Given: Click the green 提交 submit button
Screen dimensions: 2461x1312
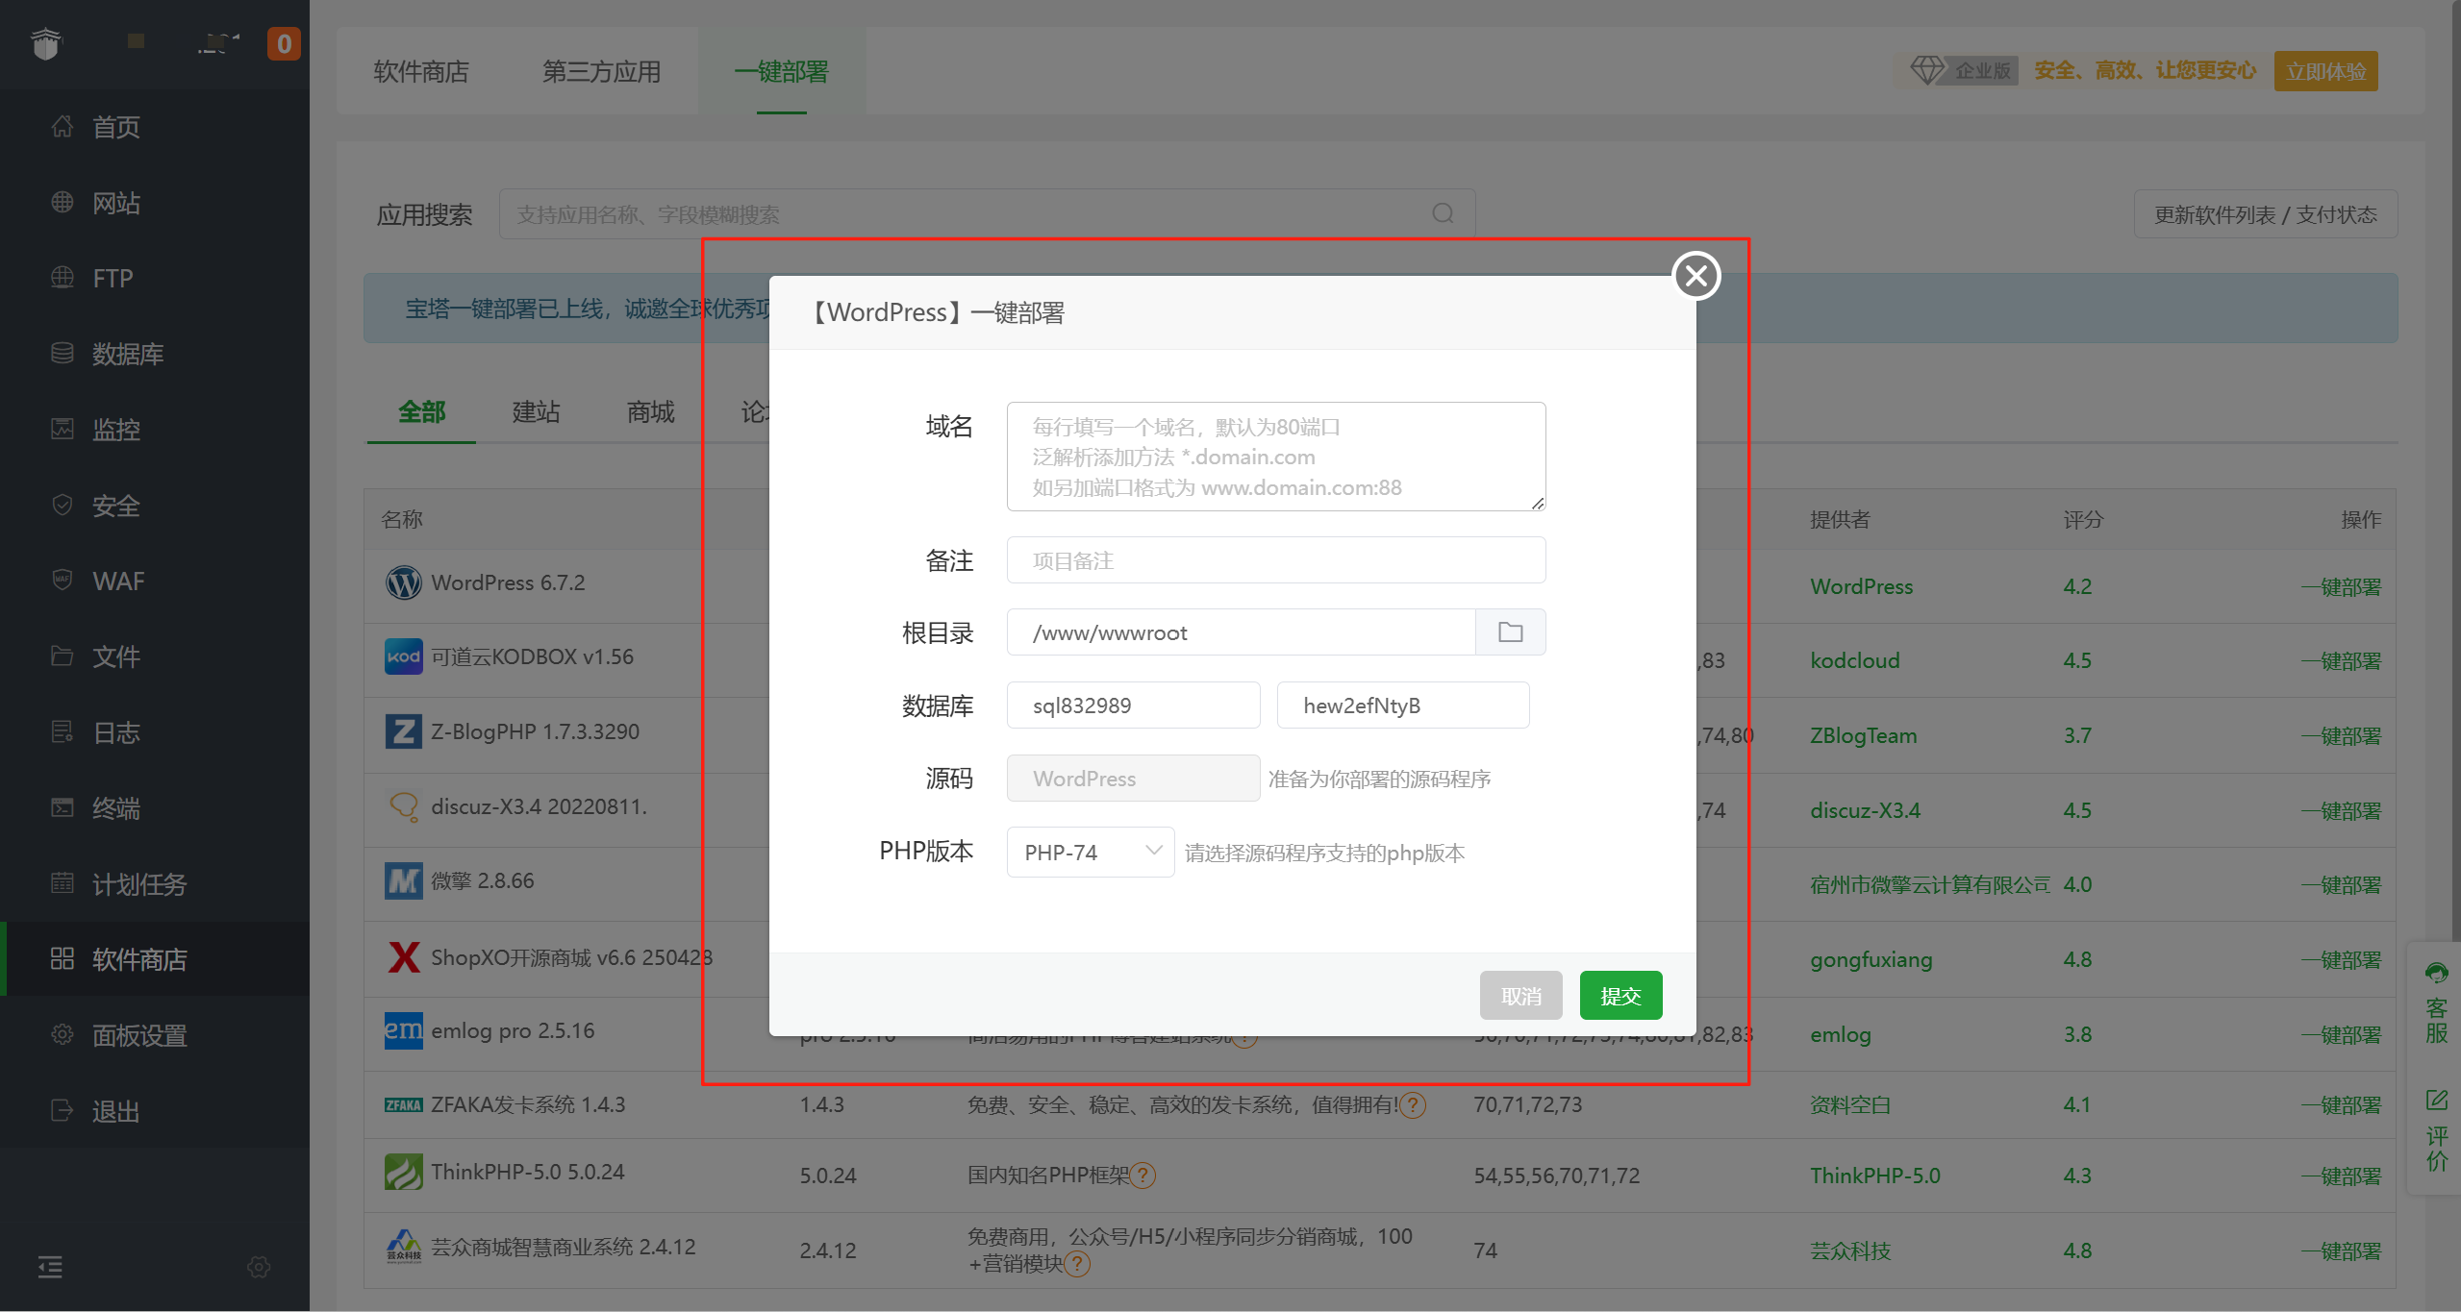Looking at the screenshot, I should point(1620,996).
